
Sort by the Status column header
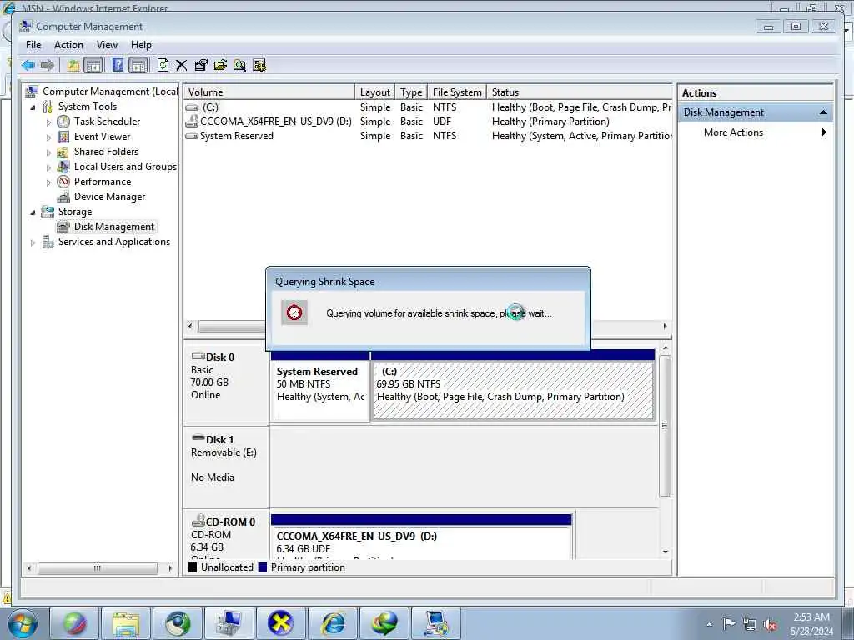[580, 92]
